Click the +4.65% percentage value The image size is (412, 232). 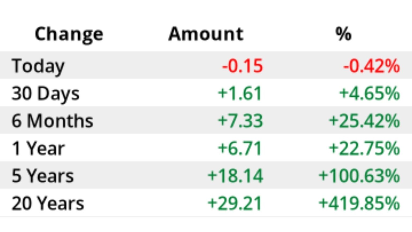click(x=370, y=93)
